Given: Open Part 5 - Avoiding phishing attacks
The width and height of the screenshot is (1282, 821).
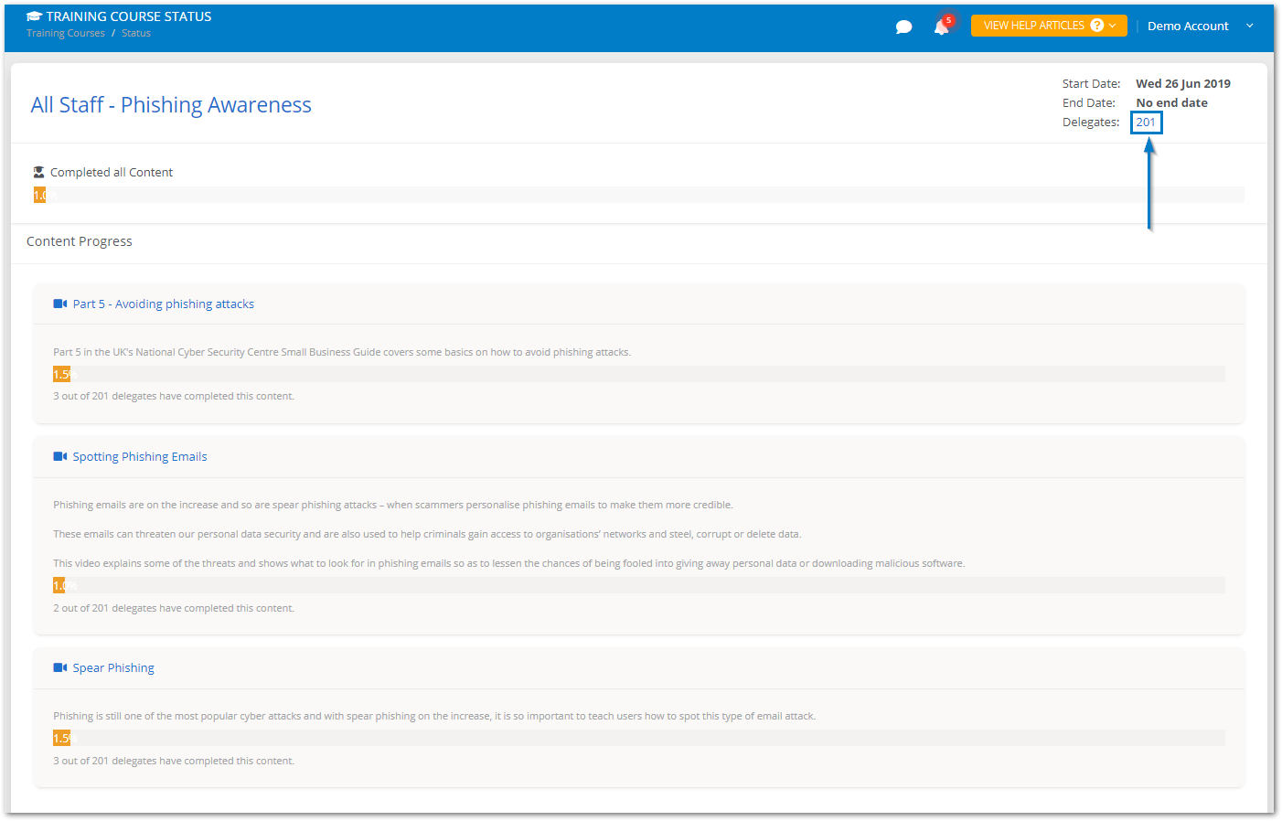Looking at the screenshot, I should (164, 304).
